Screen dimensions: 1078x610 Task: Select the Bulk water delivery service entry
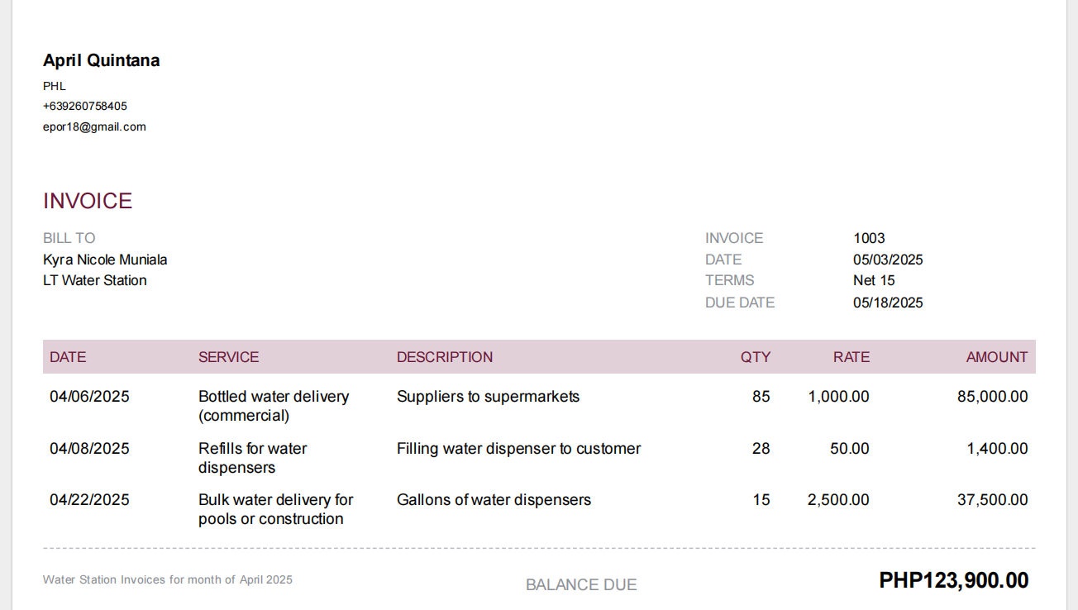(276, 509)
